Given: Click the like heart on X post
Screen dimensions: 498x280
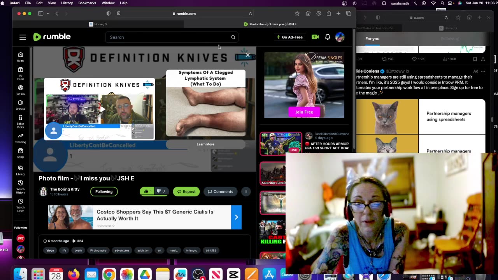Looking at the screenshot, I should tap(415, 59).
